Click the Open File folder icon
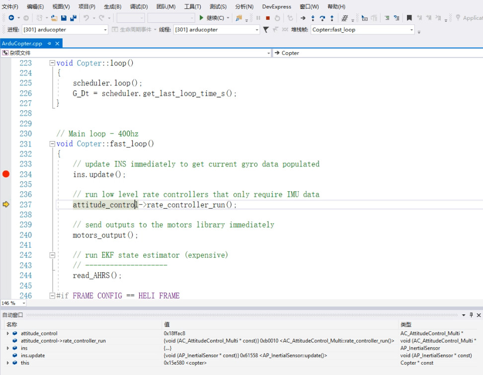This screenshot has height=375, width=483. [x=54, y=18]
